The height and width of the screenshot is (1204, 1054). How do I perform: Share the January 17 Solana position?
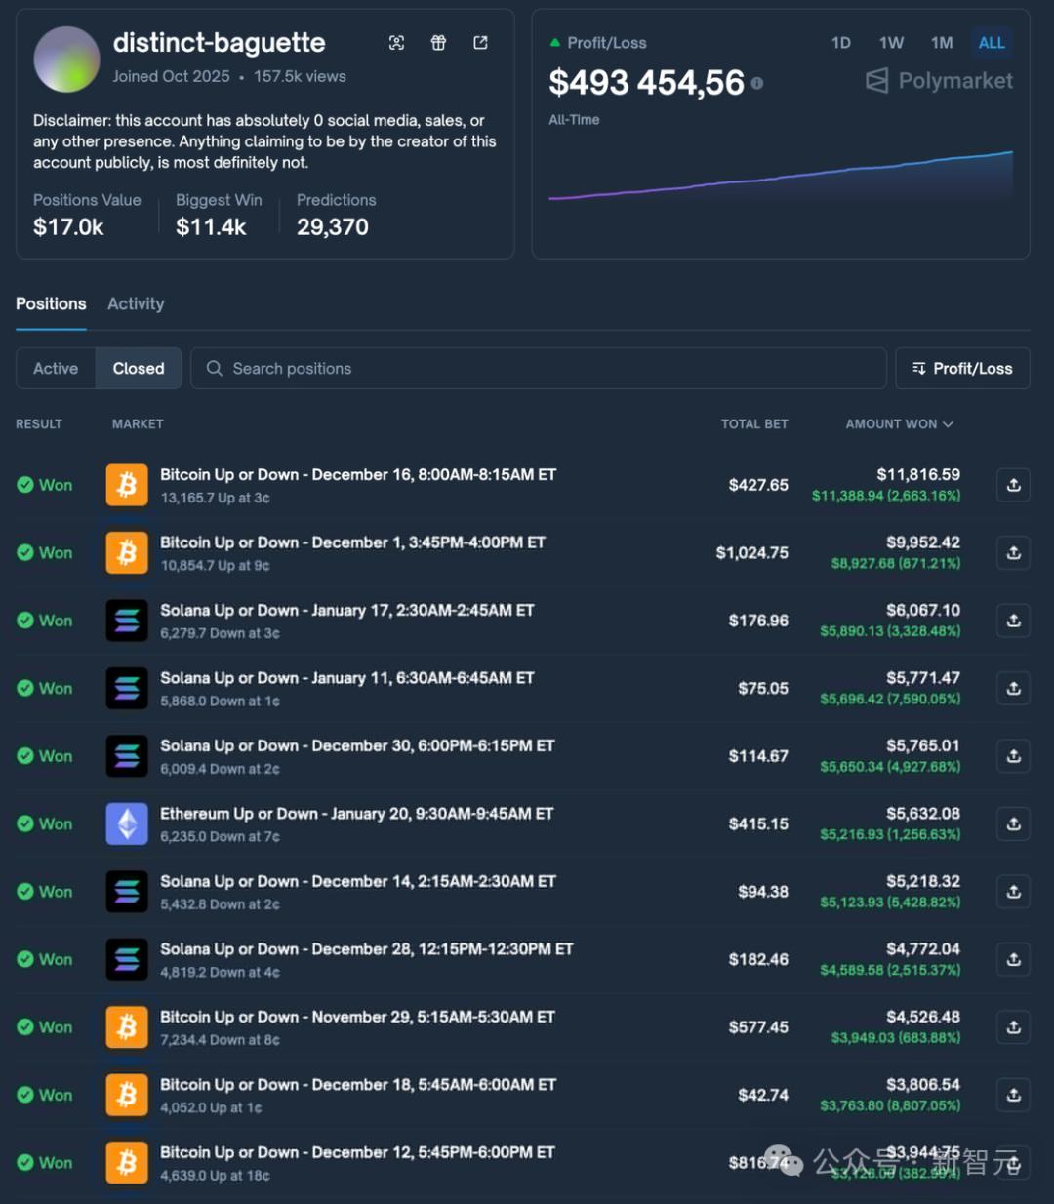click(1013, 621)
